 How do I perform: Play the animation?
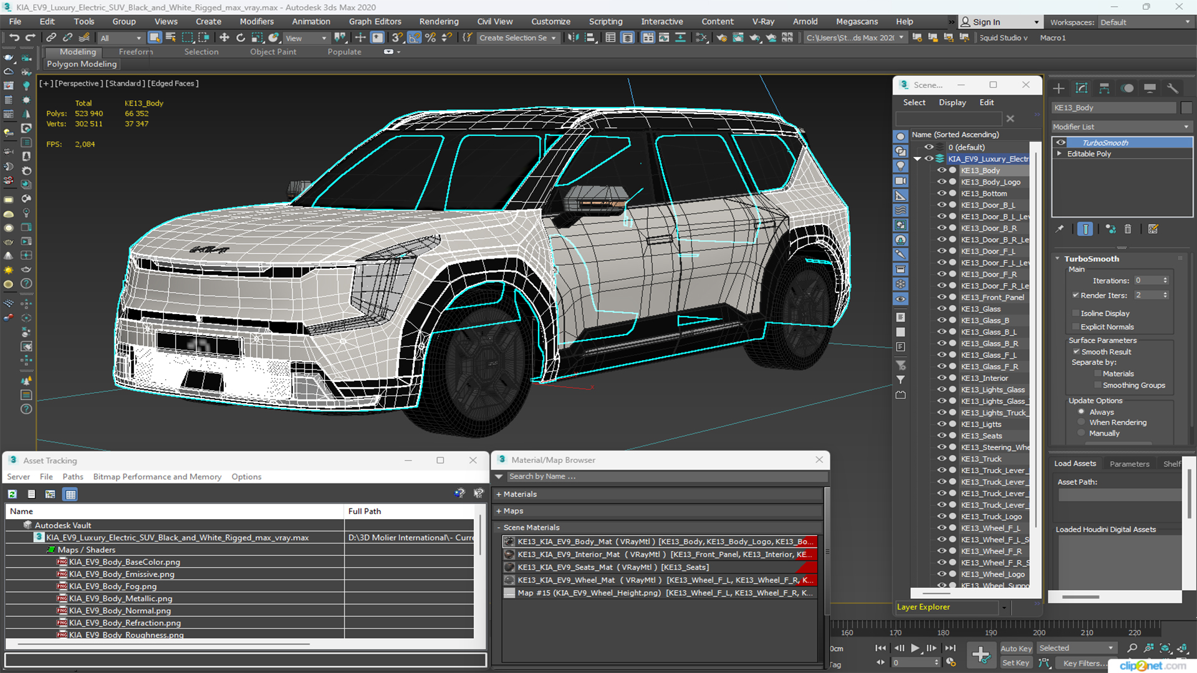(x=915, y=648)
